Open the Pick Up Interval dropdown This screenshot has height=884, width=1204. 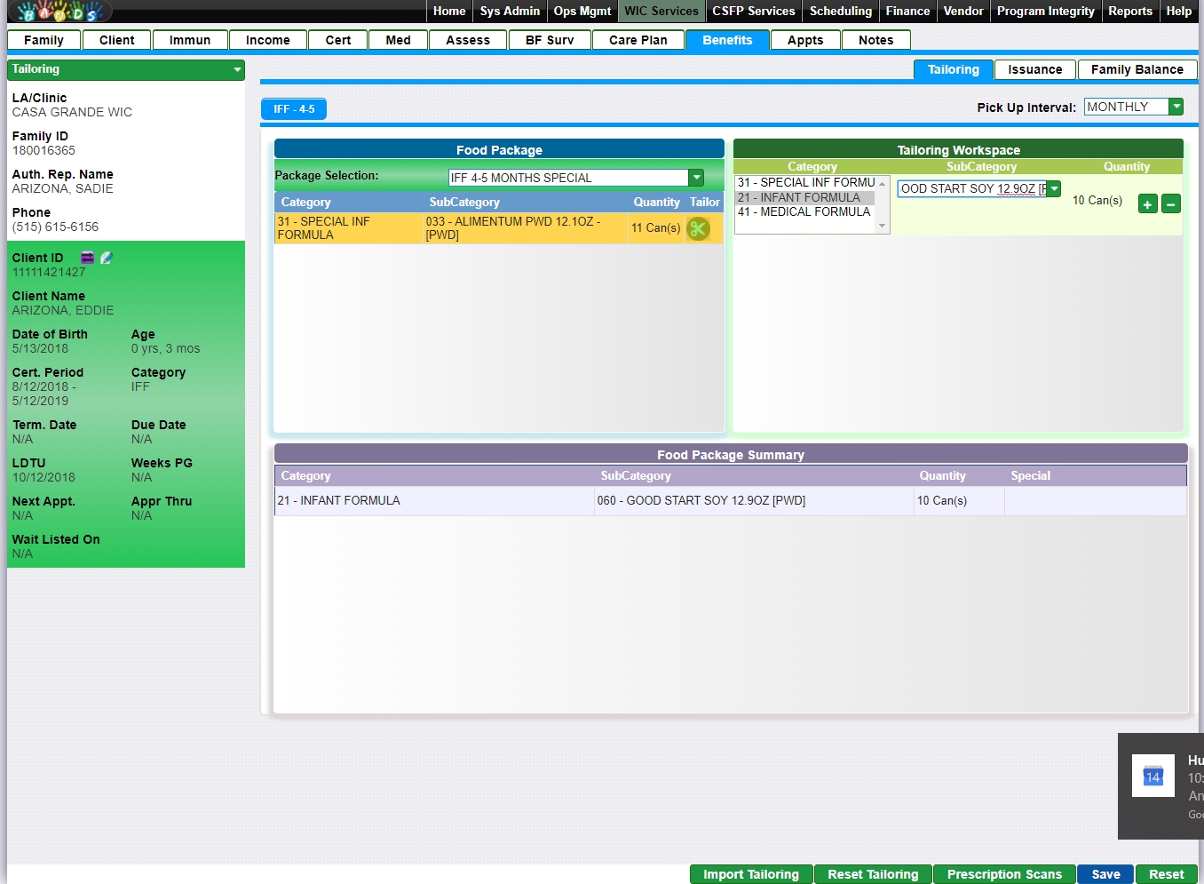tap(1176, 107)
